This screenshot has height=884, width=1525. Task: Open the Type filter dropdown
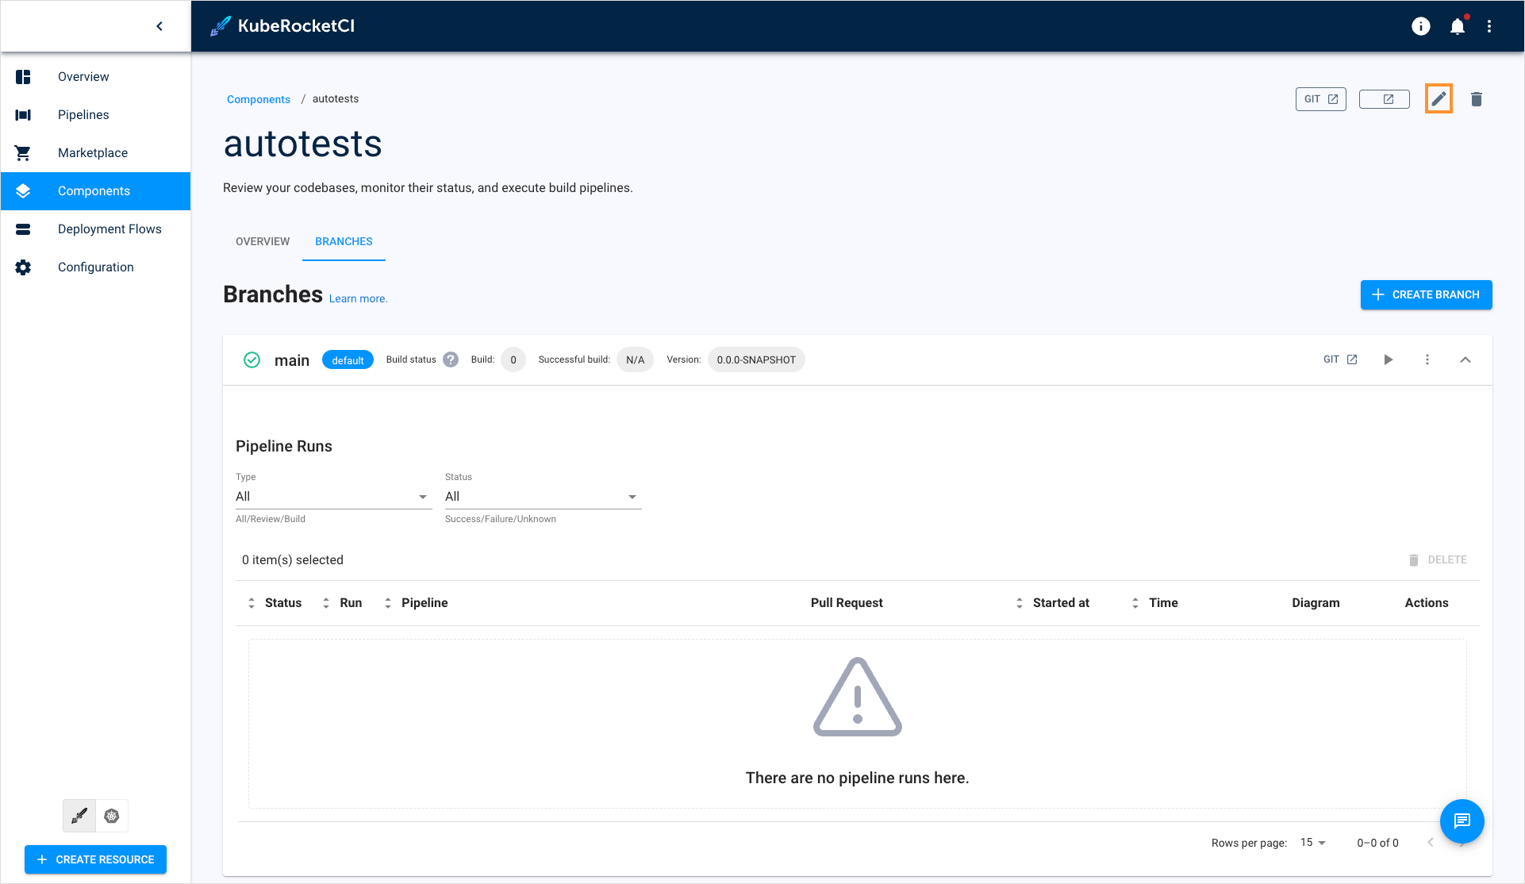coord(422,496)
